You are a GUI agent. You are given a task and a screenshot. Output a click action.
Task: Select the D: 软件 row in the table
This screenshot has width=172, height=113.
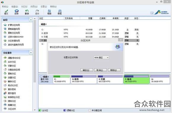tap(89, 33)
